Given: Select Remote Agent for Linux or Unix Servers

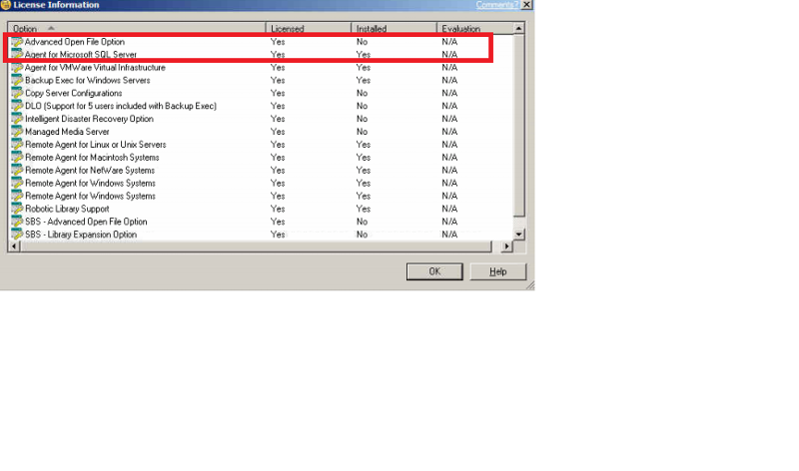Looking at the screenshot, I should pyautogui.click(x=261, y=145).
